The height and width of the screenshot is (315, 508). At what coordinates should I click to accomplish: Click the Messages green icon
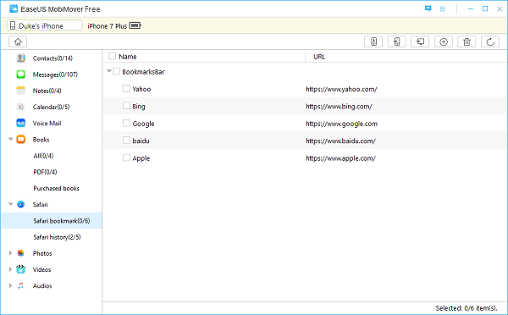(x=20, y=75)
